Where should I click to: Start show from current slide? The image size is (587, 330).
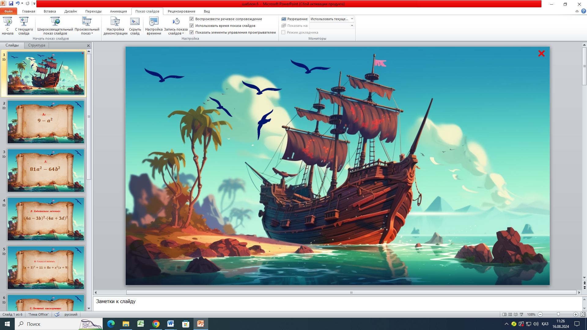(24, 22)
